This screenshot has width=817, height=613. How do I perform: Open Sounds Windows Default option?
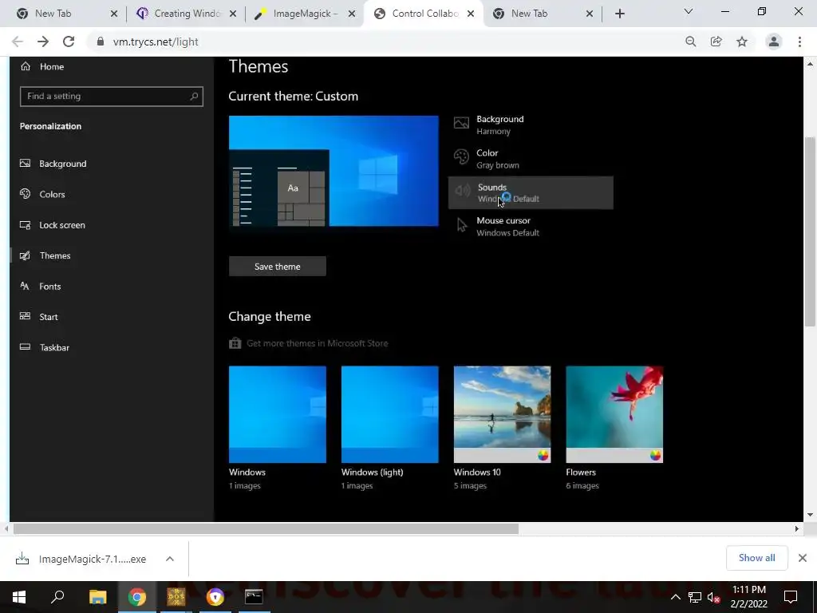click(531, 193)
